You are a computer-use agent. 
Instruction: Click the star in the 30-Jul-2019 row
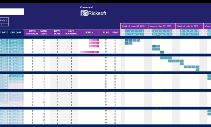[115, 96]
